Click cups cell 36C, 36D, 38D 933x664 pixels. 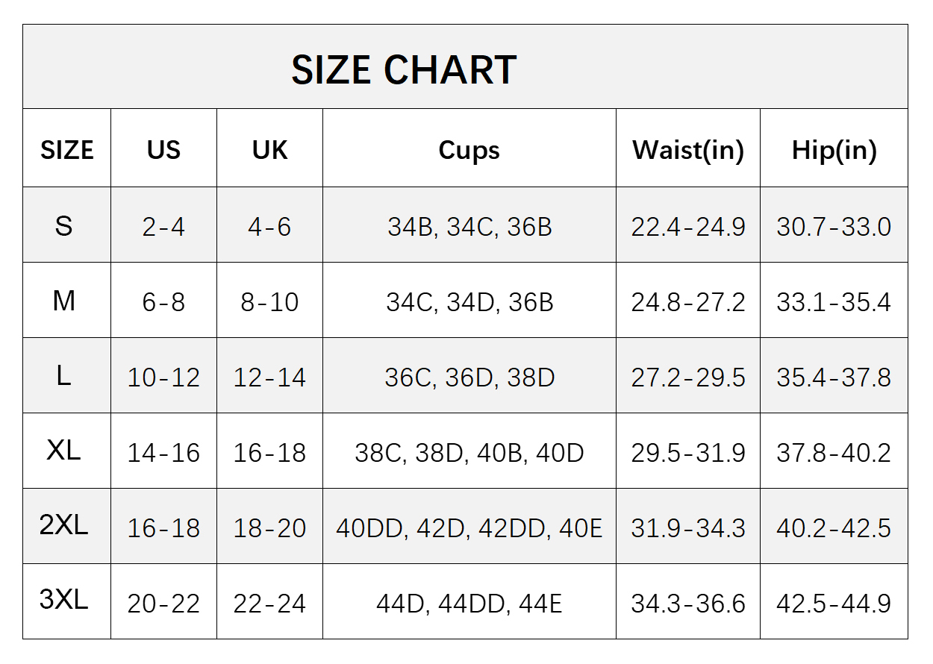(x=469, y=378)
